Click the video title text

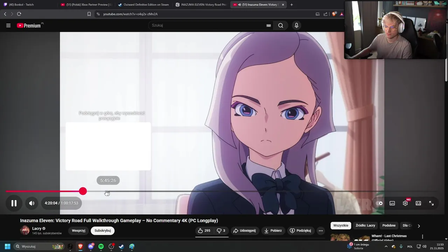pos(119,220)
